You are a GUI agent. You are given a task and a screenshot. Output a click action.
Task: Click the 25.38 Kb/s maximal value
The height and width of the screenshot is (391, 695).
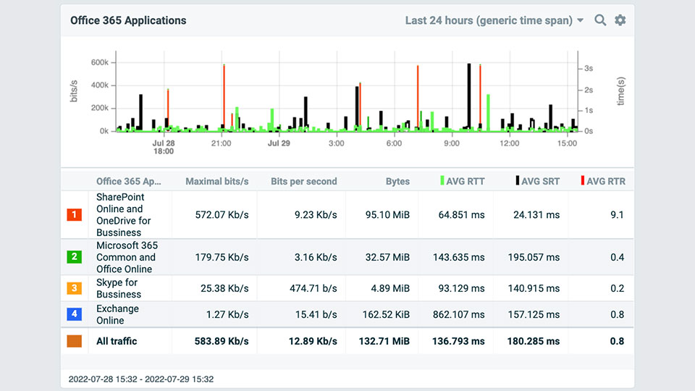(224, 288)
